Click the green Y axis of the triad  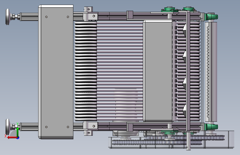18,132
